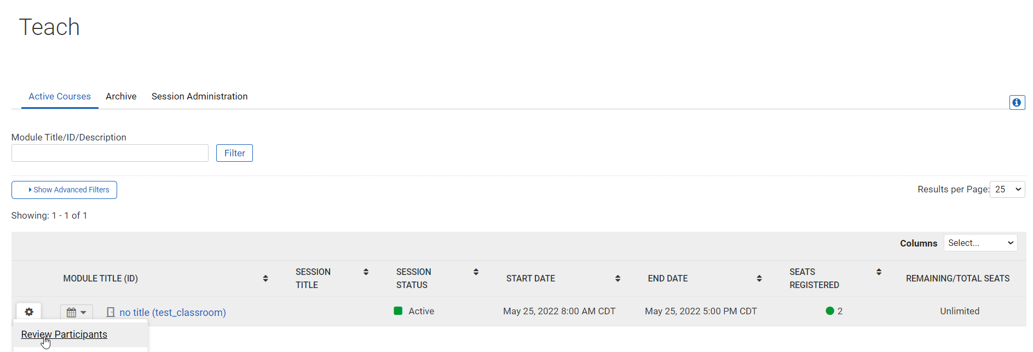Click the classroom door icon beside the course title
The height and width of the screenshot is (352, 1033).
111,312
